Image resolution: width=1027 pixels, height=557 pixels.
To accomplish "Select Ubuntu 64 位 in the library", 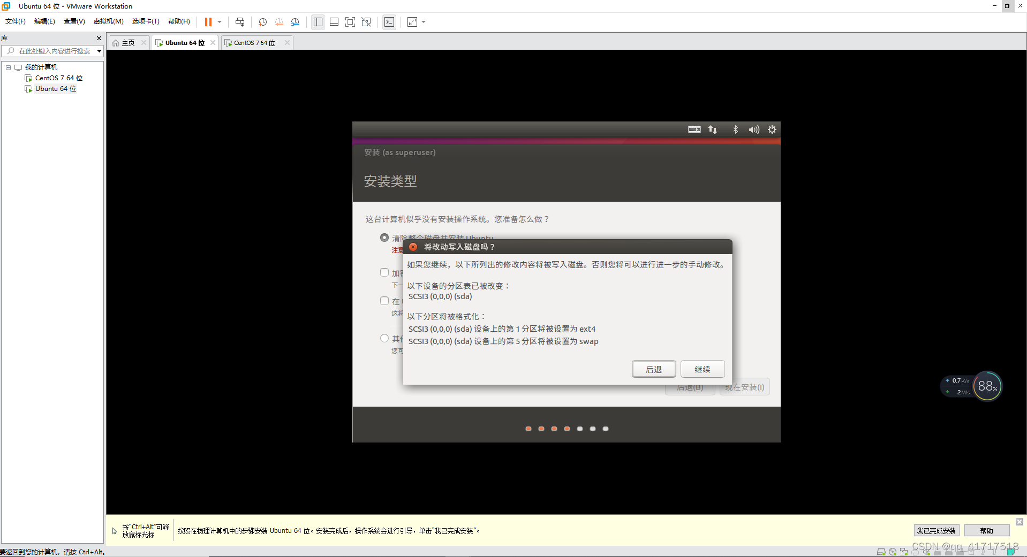I will (55, 89).
